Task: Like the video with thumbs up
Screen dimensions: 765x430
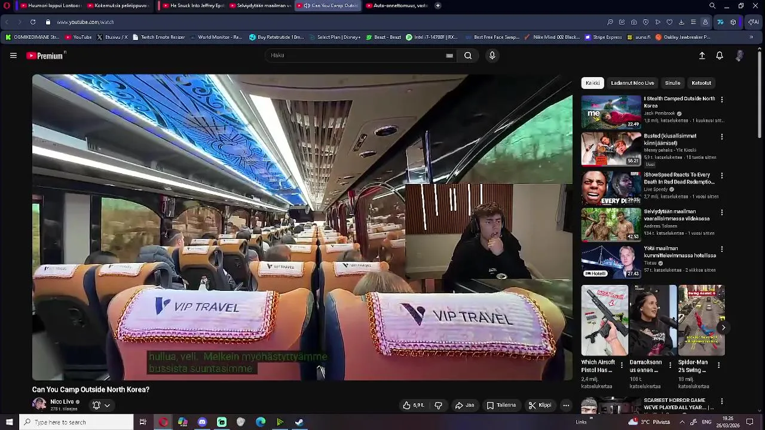Action: tap(413, 406)
